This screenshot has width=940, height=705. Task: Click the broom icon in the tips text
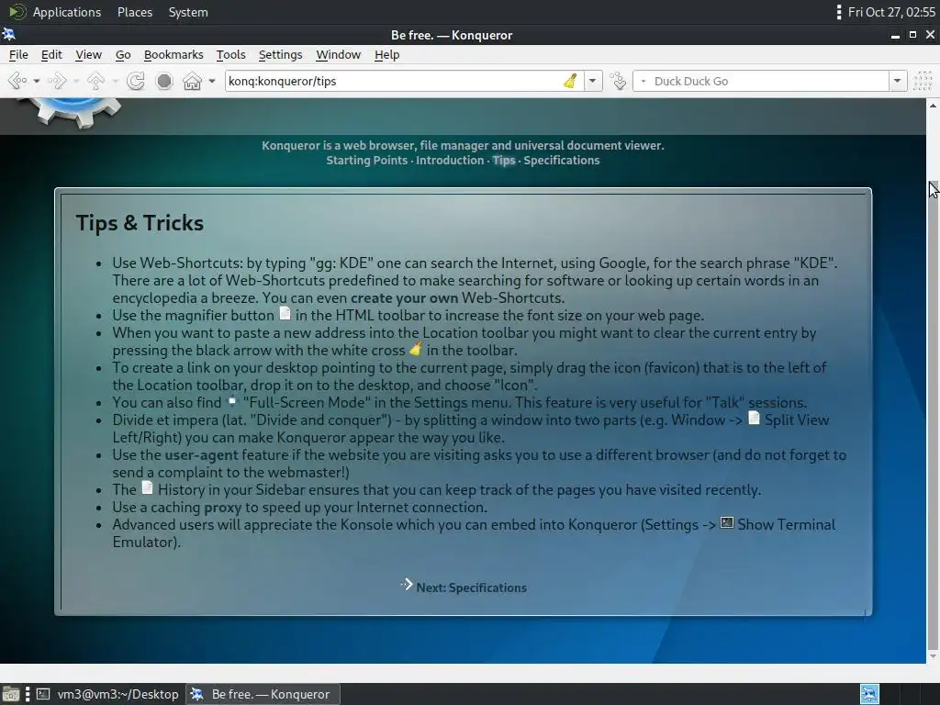click(416, 348)
